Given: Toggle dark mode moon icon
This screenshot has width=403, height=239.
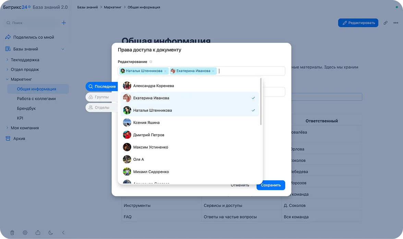Looking at the screenshot, I should (x=51, y=233).
